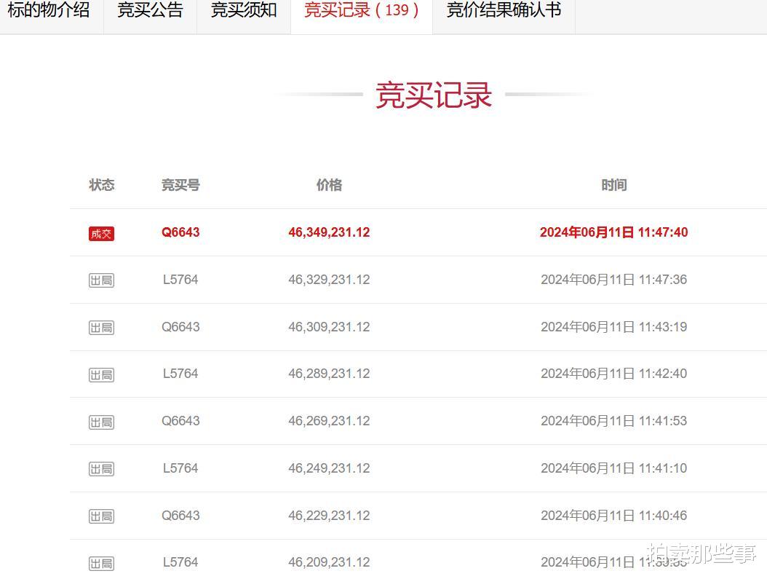
Task: Click bidder L5764 in the second row
Action: click(x=180, y=280)
